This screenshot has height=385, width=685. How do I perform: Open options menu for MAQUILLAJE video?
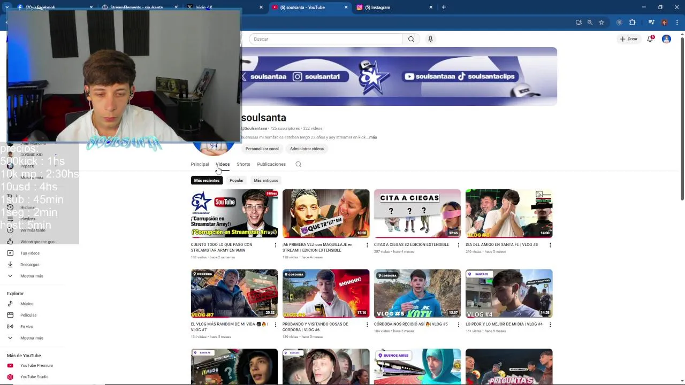(367, 245)
